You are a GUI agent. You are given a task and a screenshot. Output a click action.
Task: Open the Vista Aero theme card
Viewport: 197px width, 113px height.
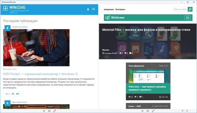click(148, 81)
